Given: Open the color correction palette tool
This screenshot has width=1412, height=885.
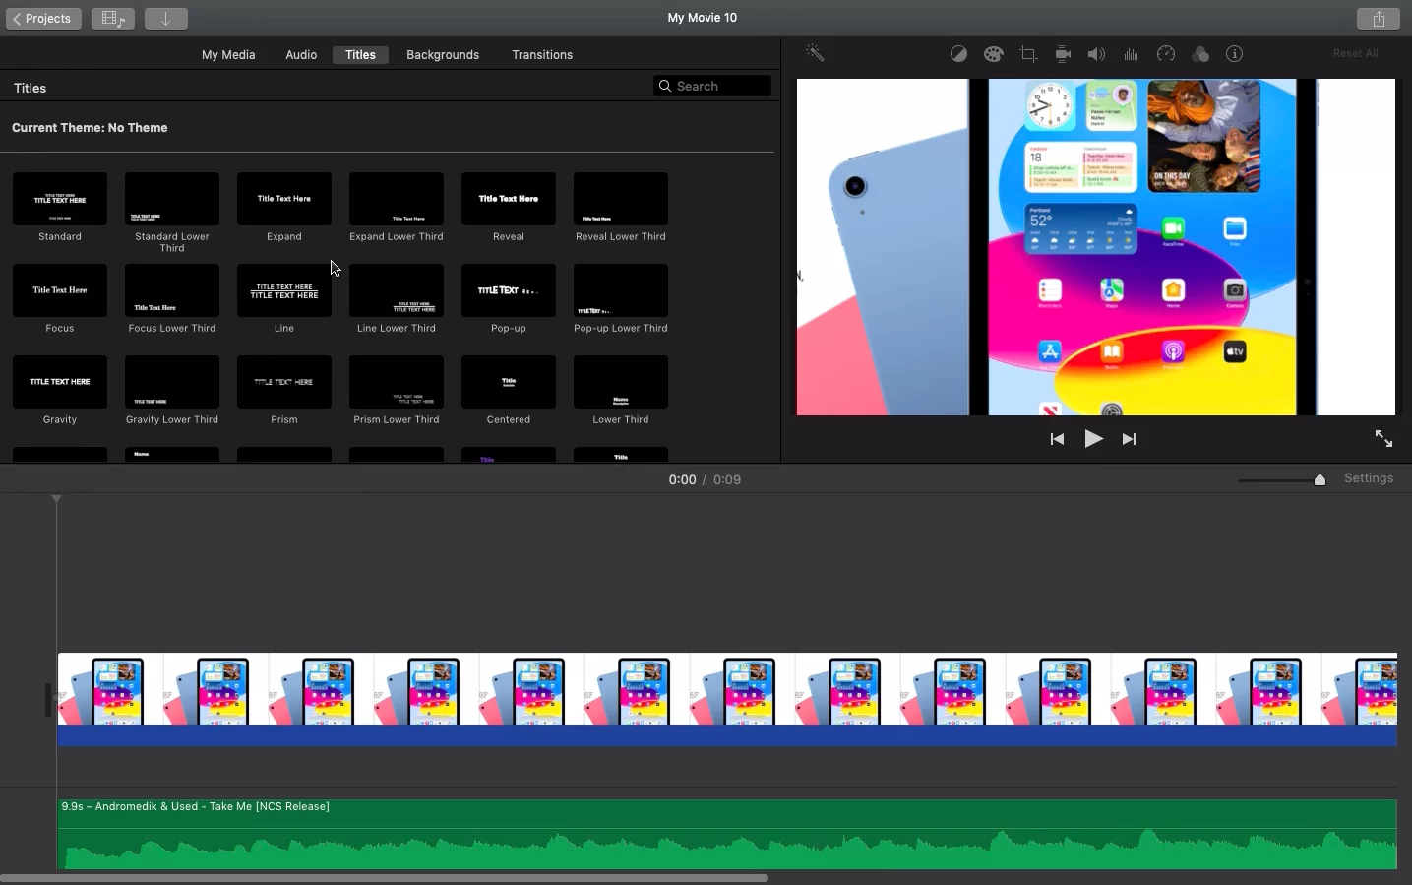Looking at the screenshot, I should tap(994, 55).
